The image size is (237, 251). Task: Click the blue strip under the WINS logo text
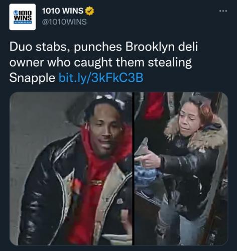point(23,22)
